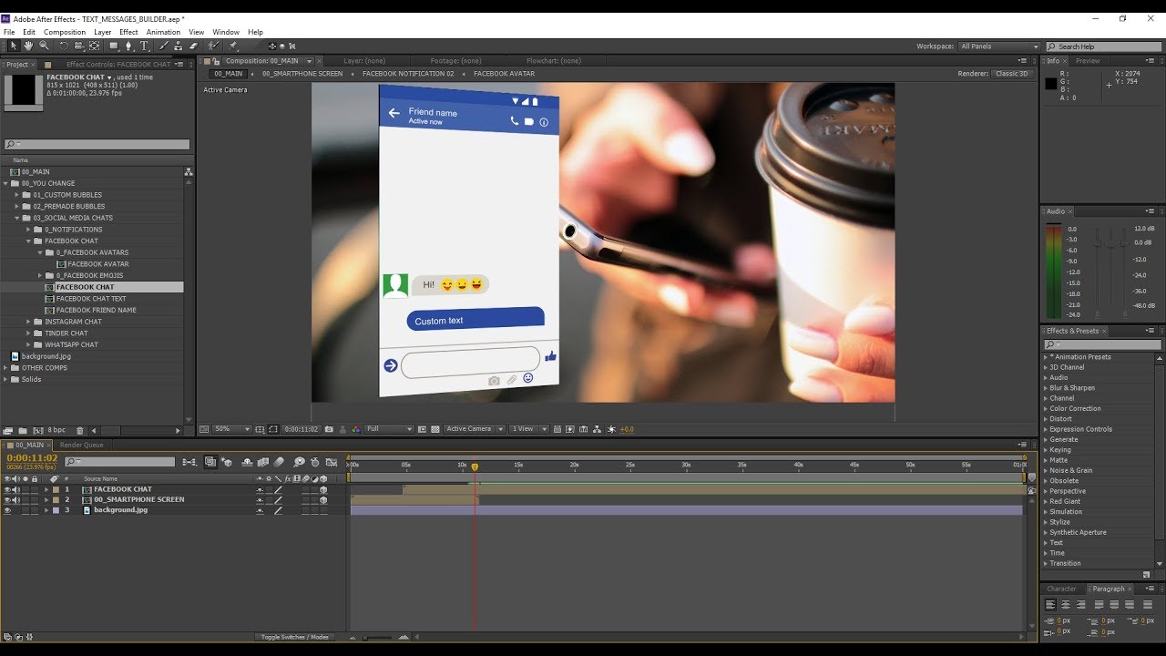Screen dimensions: 1166x656
Task: Click the FACEBOOK NOTIFICATION 02 breadcrumb
Action: (x=408, y=74)
